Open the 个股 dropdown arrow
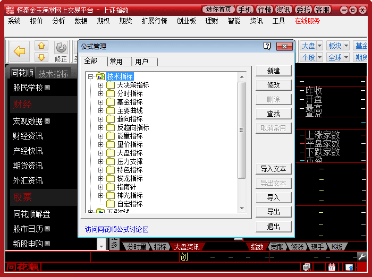The height and width of the screenshot is (277, 372). pos(319,57)
